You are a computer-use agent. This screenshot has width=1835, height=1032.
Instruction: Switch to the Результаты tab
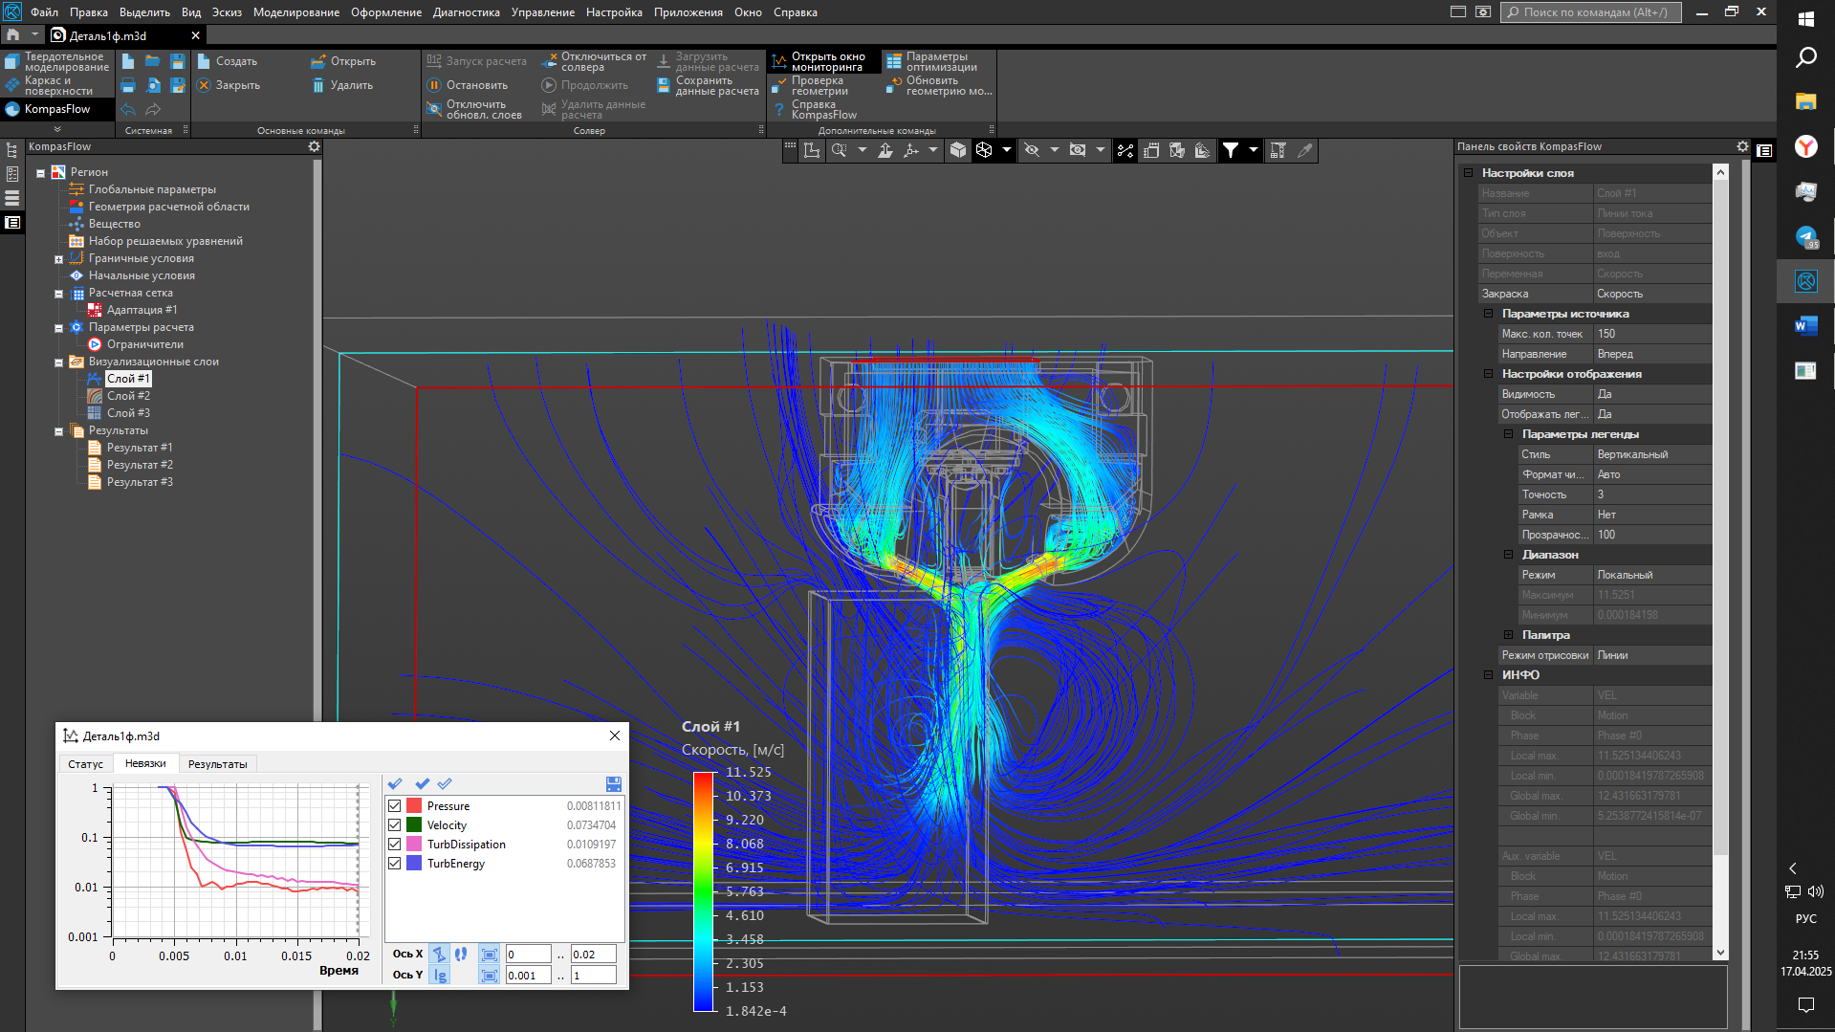pos(217,764)
